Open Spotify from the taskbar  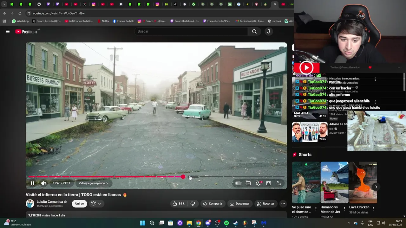pyautogui.click(x=226, y=223)
